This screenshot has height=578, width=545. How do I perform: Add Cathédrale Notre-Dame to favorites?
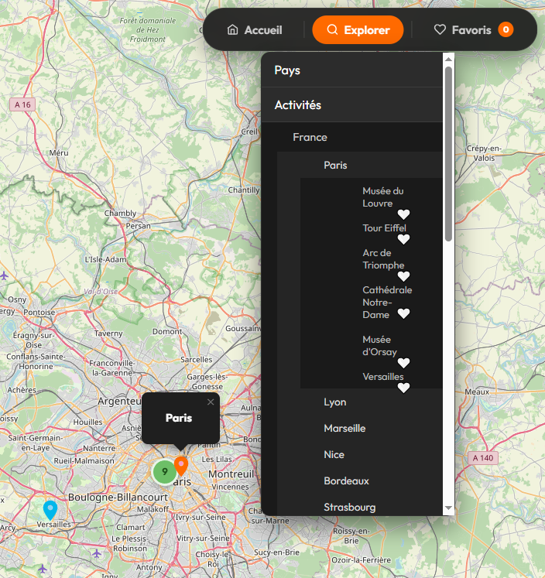tap(403, 314)
